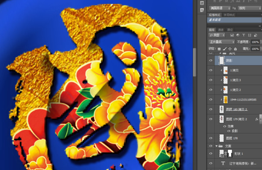Filter layers by shape type icon

pos(249,35)
